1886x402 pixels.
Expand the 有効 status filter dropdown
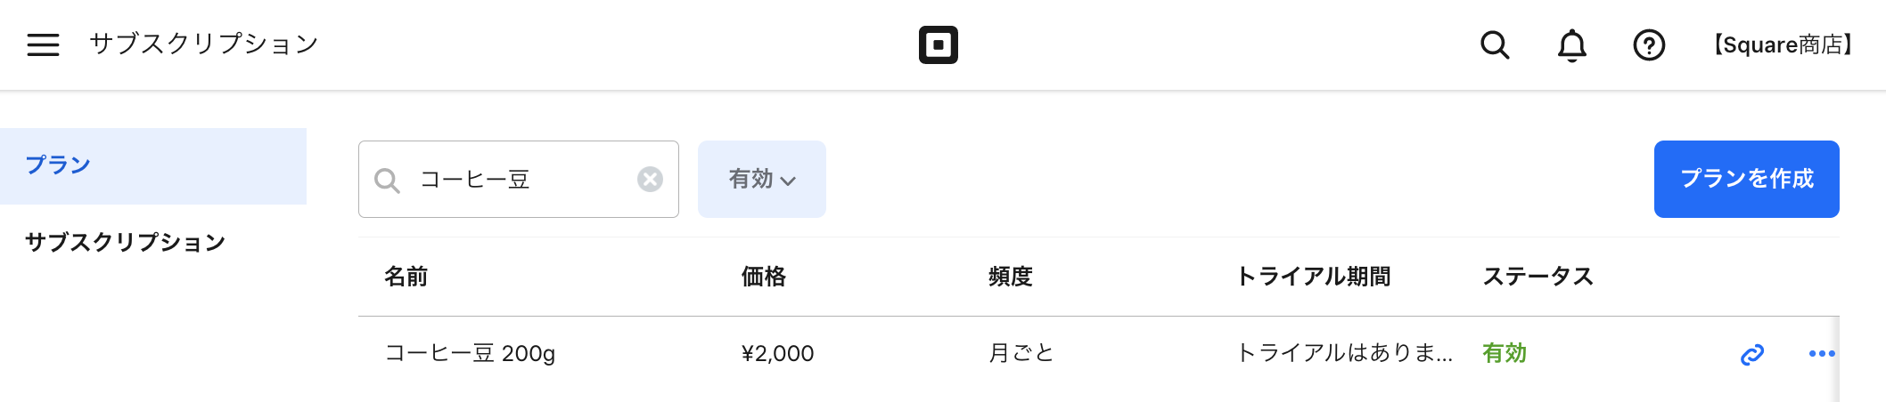point(761,180)
